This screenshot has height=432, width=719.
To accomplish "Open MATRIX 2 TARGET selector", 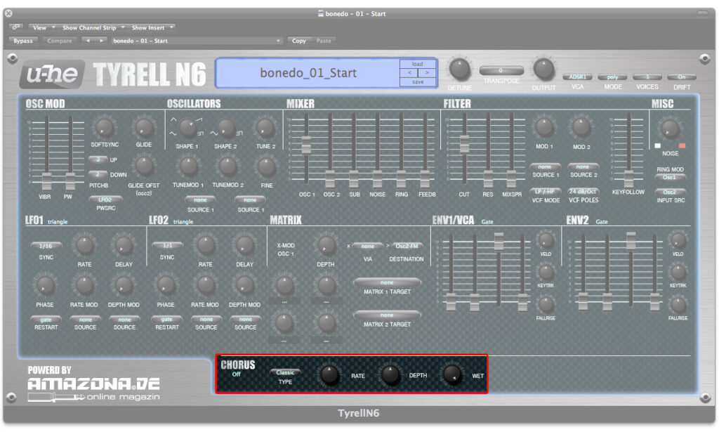I will (387, 315).
